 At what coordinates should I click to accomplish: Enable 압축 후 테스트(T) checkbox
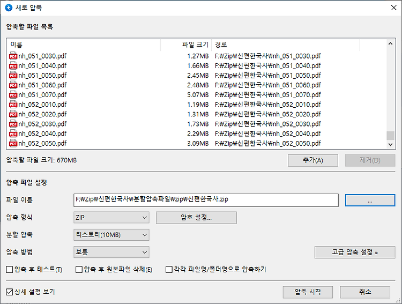tap(10, 269)
